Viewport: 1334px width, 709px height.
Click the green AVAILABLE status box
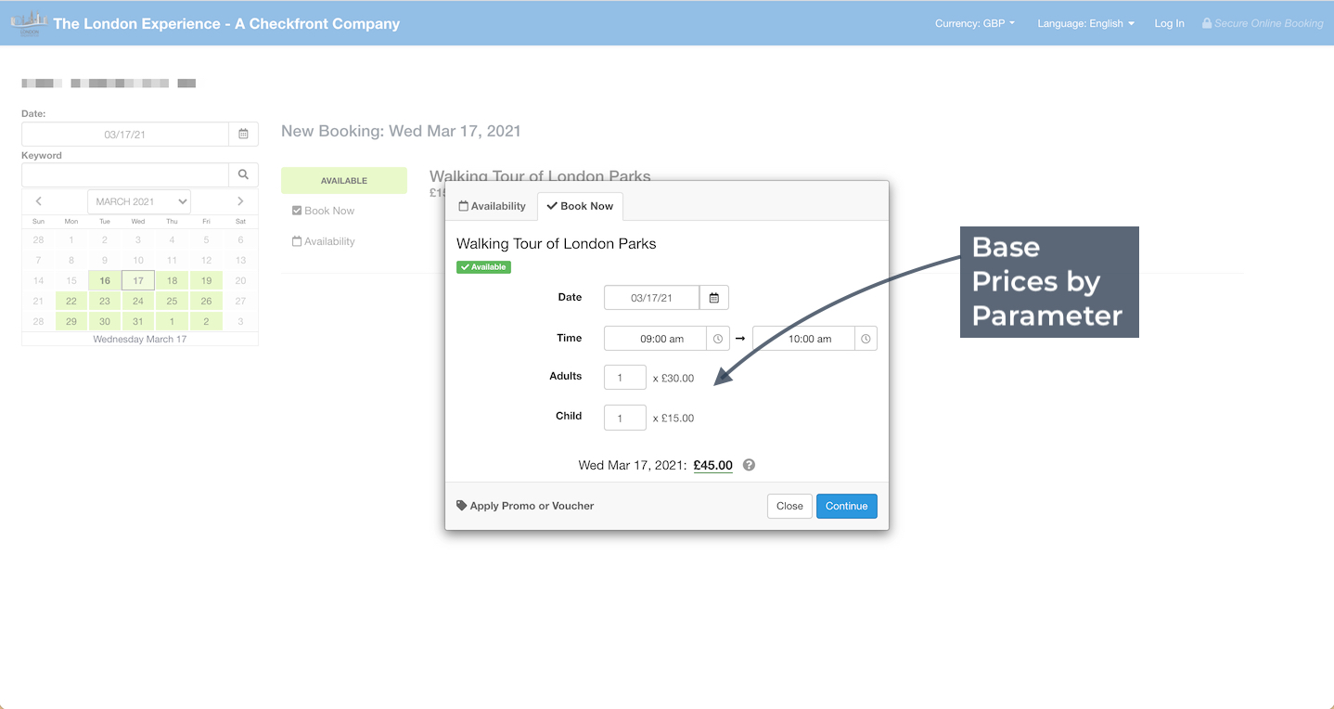(344, 181)
